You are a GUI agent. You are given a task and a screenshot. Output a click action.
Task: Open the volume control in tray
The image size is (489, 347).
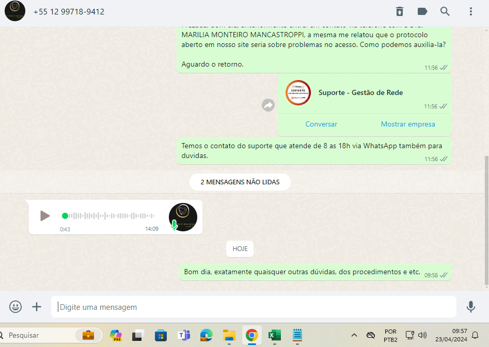click(x=422, y=335)
